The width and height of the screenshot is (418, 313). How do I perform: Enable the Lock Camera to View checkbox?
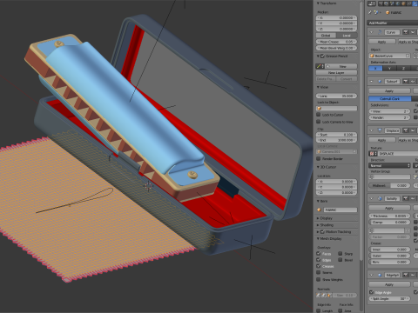click(x=319, y=122)
